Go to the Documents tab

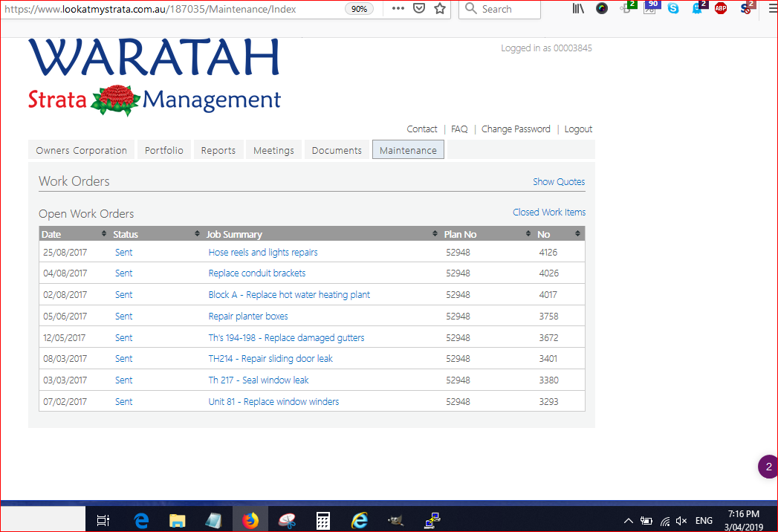337,150
